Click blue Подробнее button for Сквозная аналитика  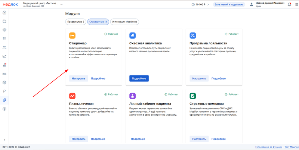click(x=139, y=78)
